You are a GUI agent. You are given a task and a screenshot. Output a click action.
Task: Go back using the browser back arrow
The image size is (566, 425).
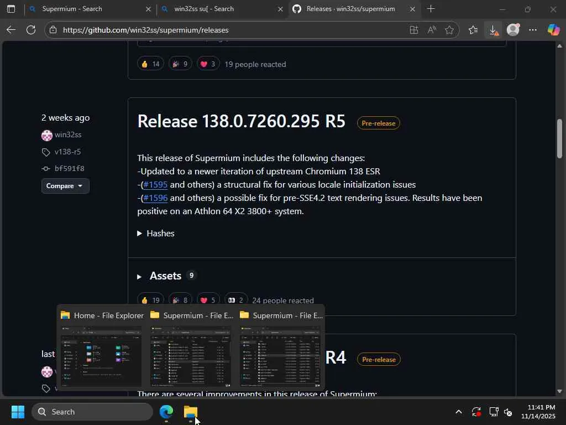11,30
